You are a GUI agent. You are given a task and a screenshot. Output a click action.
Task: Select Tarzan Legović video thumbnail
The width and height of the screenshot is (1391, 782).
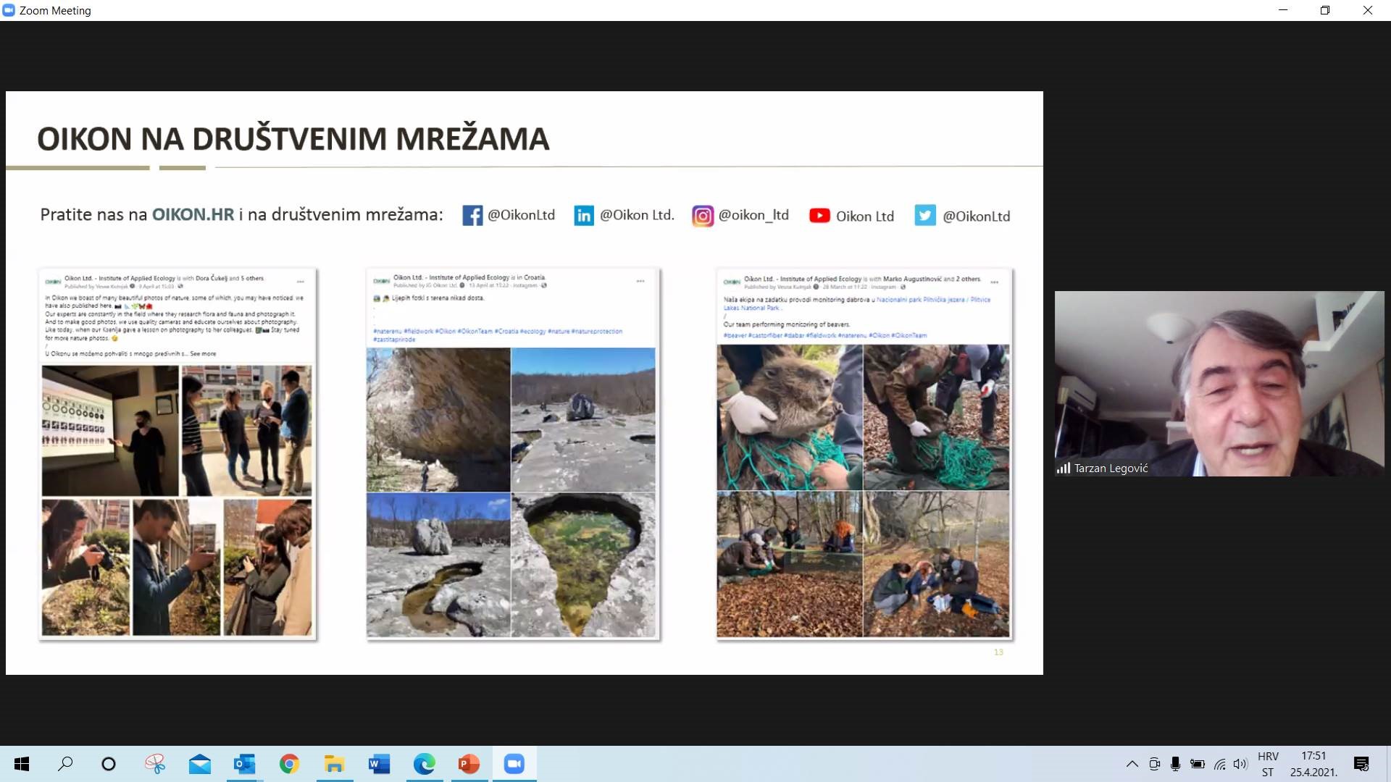[1219, 384]
